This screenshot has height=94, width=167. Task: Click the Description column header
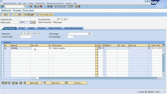(74, 45)
